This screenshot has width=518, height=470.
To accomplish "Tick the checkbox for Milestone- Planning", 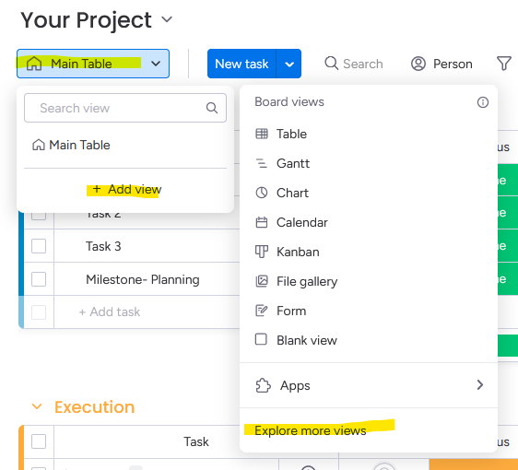I will coord(39,279).
